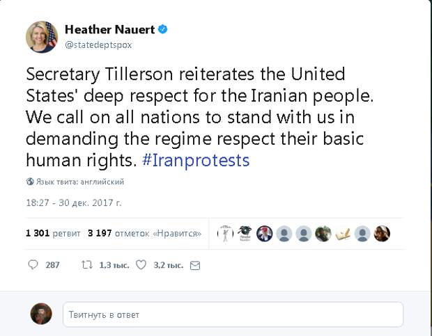Click Язык твита: английский label
The image size is (432, 336).
click(x=80, y=182)
